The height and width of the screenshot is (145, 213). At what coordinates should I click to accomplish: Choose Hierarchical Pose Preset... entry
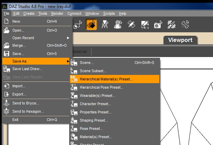coord(115,87)
